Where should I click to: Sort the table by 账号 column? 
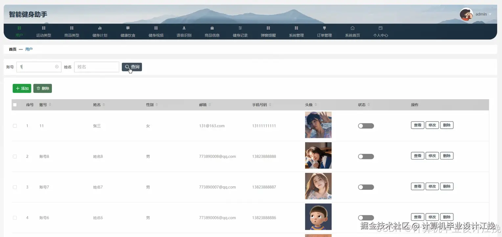50,105
